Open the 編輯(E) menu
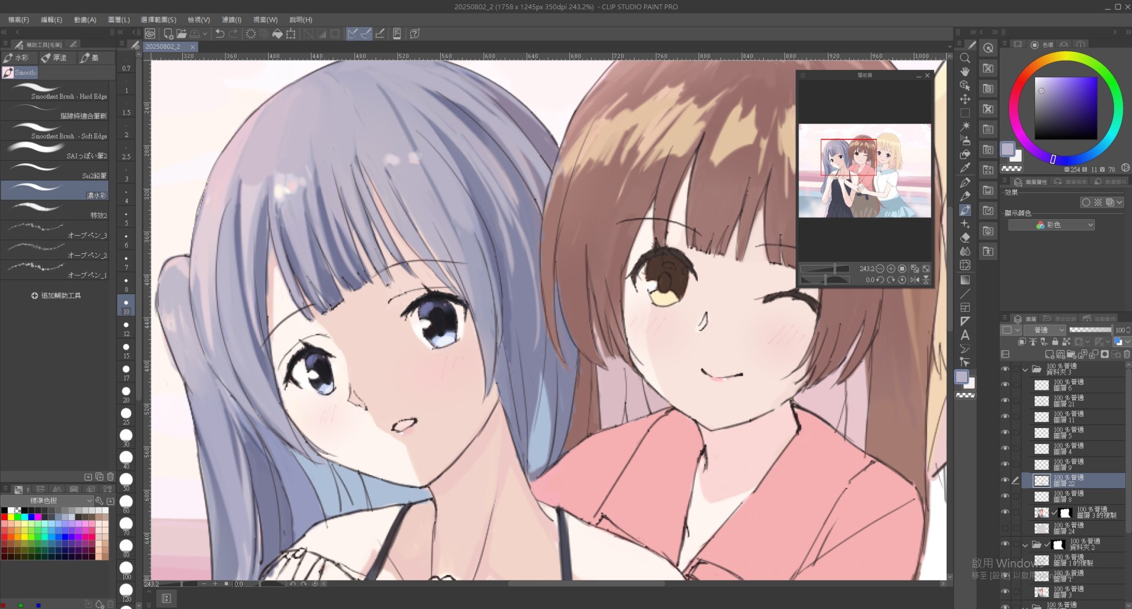Viewport: 1132px width, 609px height. coord(52,19)
